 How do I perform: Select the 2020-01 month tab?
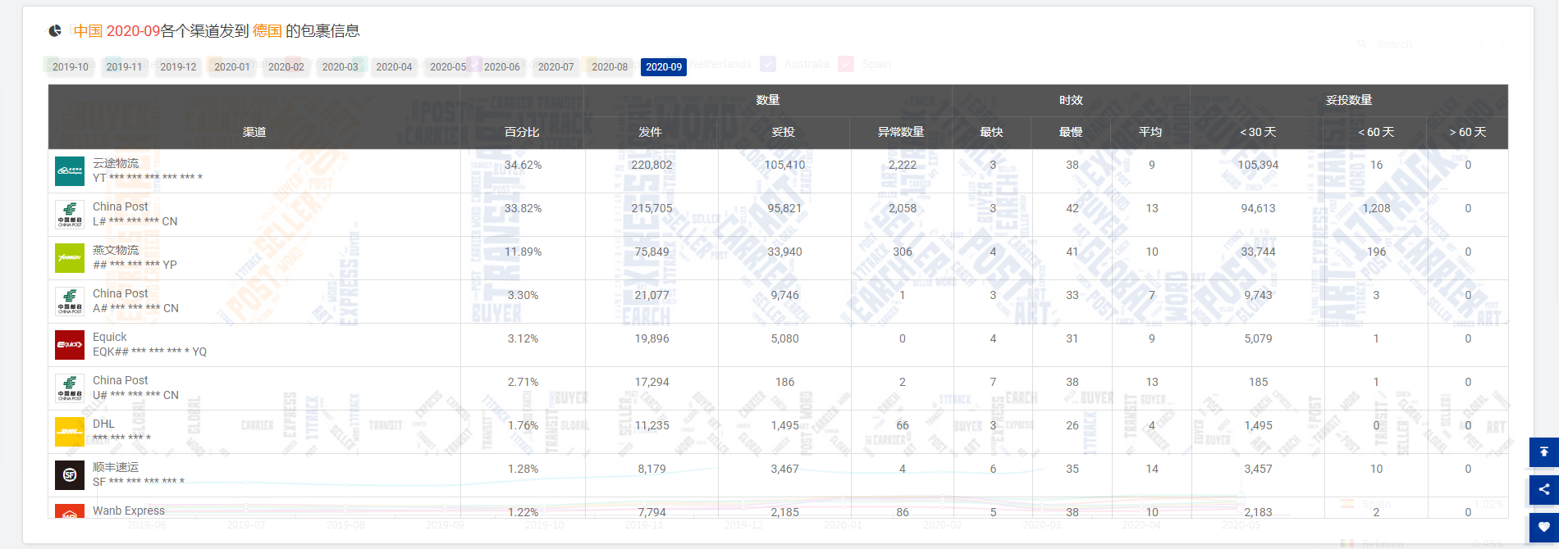232,67
